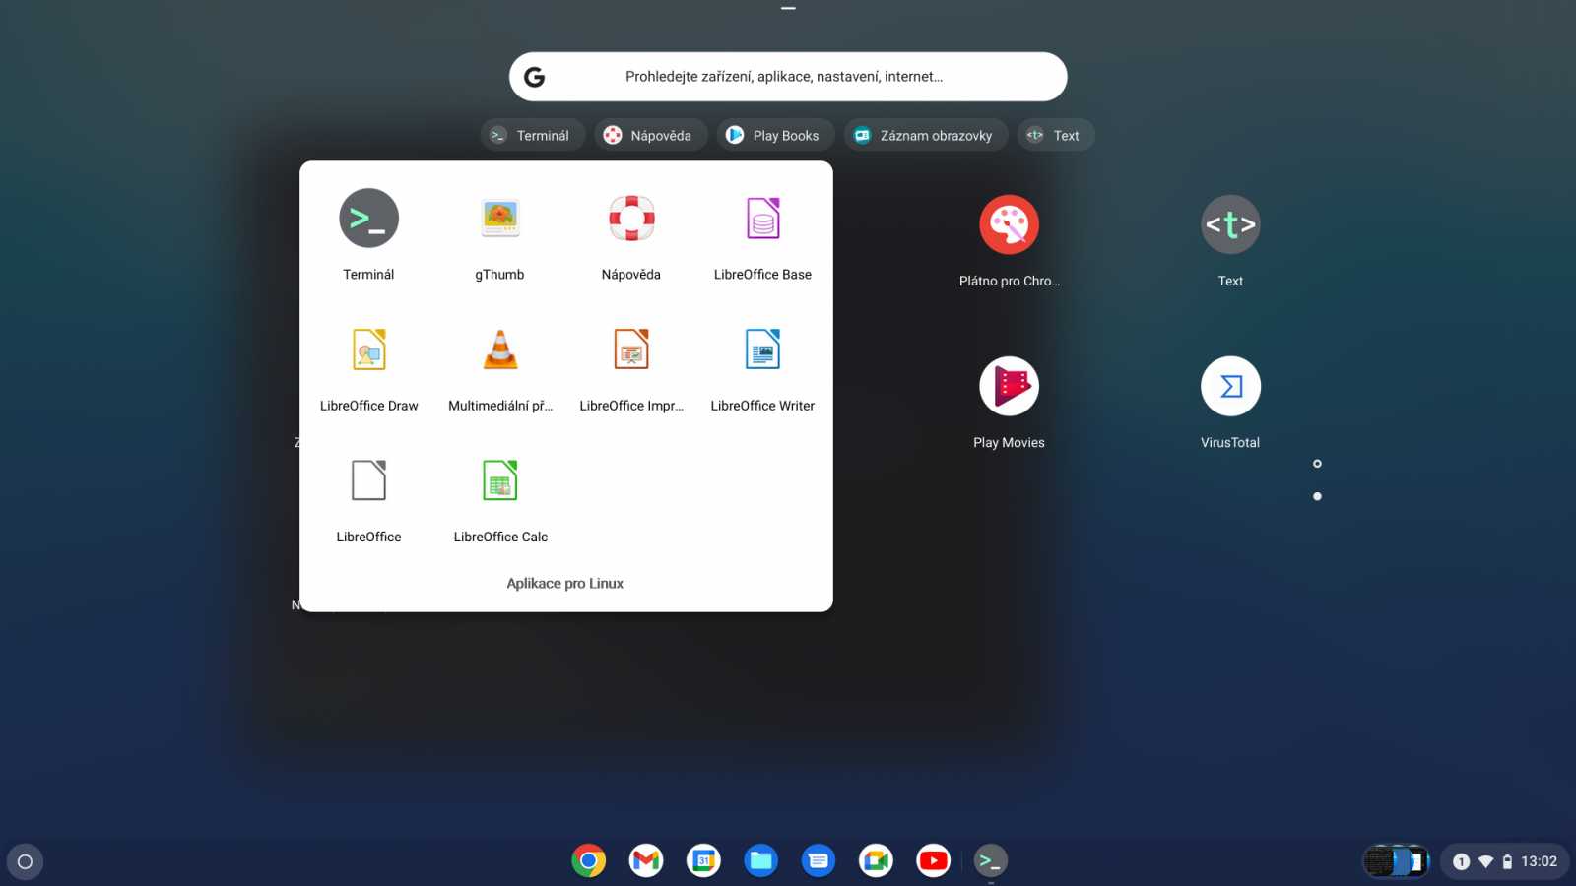Launch Google Calendar from the shelf
This screenshot has height=886, width=1576.
(x=703, y=861)
